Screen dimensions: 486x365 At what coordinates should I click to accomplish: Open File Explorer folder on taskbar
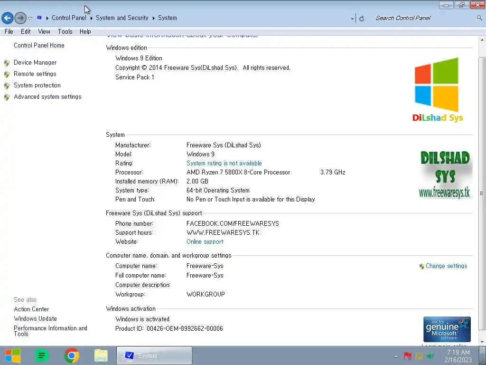pos(101,355)
